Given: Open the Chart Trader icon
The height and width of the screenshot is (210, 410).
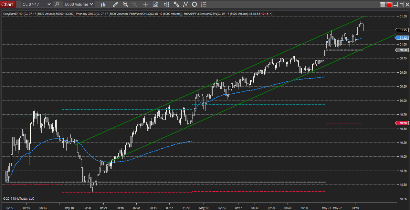Looking at the screenshot, I should 166,4.
